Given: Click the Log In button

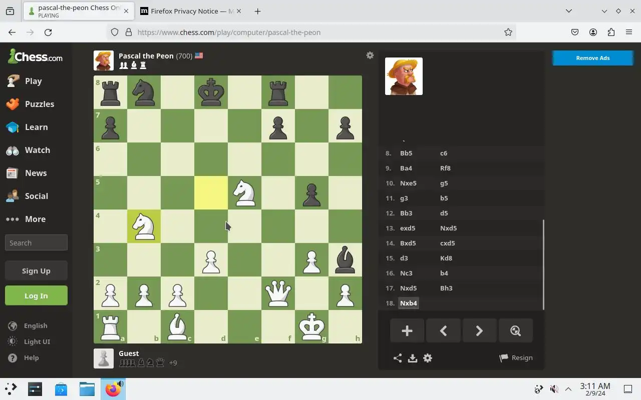Looking at the screenshot, I should coord(36,295).
